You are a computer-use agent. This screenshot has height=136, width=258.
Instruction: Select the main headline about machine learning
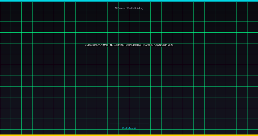point(129,45)
